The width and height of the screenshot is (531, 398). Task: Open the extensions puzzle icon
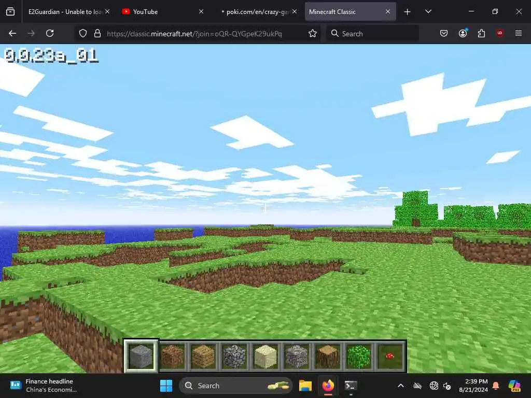pos(481,33)
